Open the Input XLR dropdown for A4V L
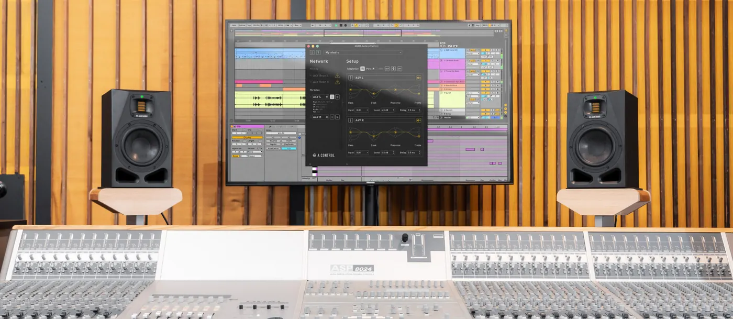Viewport: 733px width, 319px height. [x=362, y=110]
